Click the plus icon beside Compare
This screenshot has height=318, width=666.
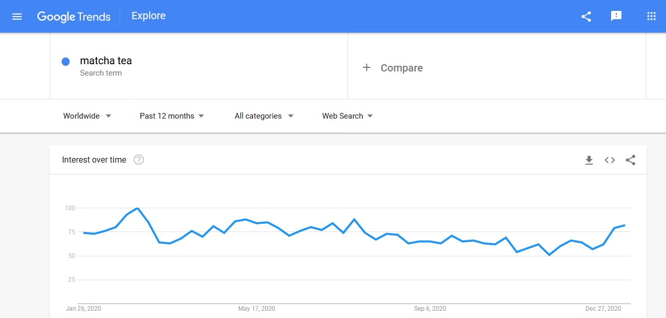[367, 67]
